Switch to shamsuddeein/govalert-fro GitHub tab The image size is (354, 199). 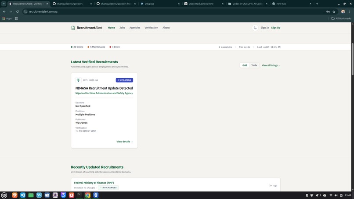[x=116, y=4]
